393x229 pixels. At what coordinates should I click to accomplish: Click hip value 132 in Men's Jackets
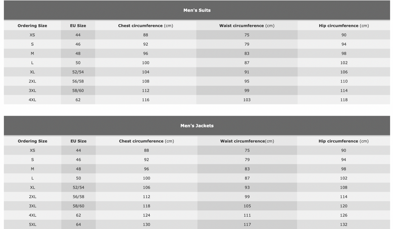pos(344,225)
